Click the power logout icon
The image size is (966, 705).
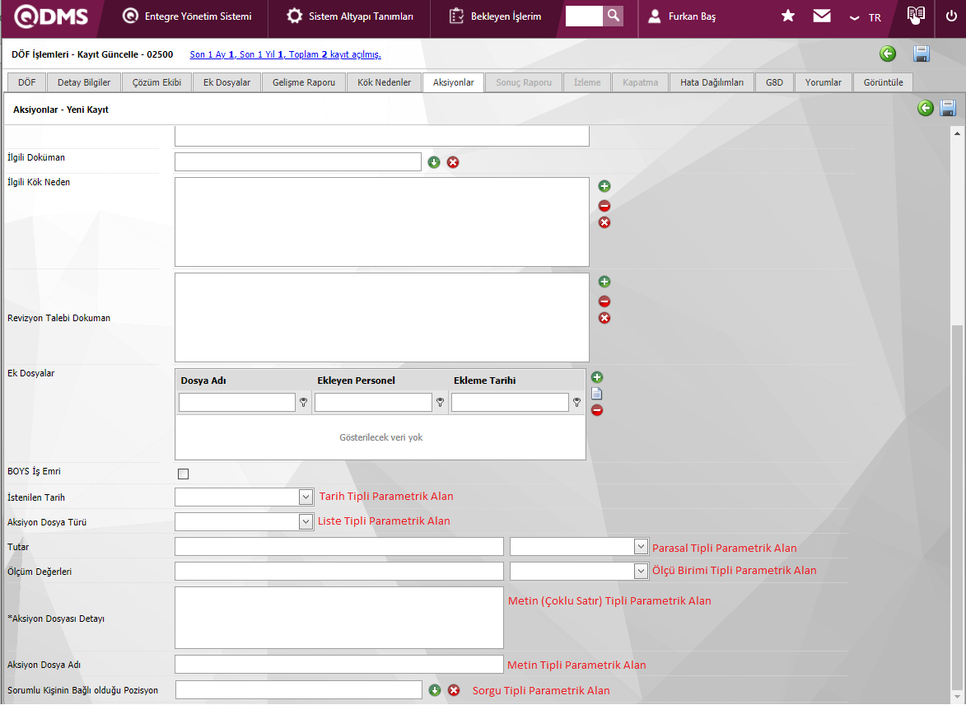pyautogui.click(x=951, y=16)
